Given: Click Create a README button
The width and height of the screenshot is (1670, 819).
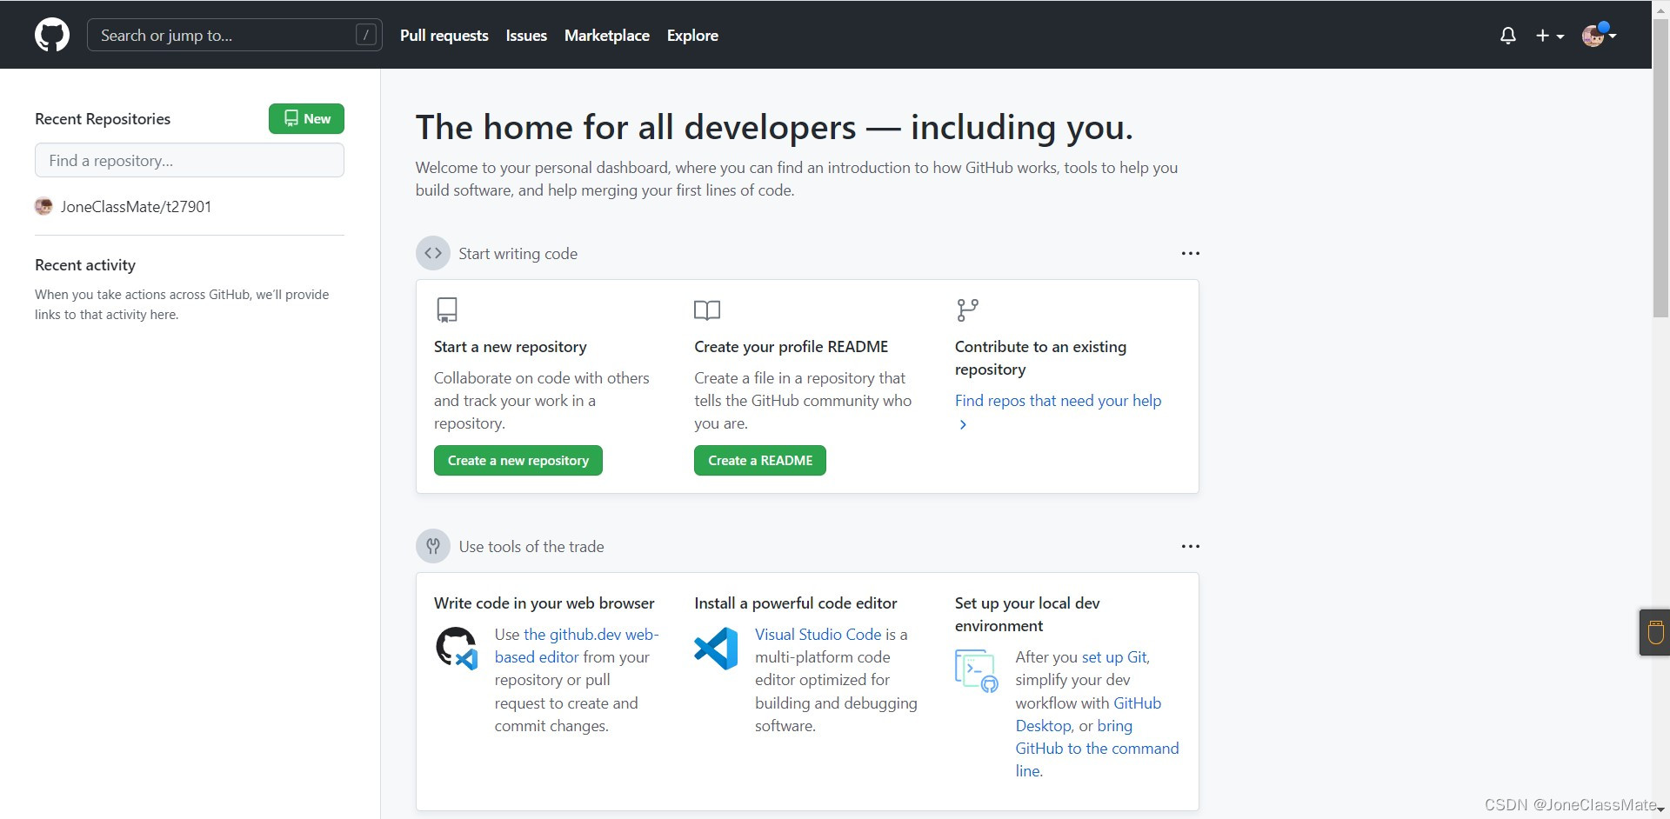Looking at the screenshot, I should 760,461.
